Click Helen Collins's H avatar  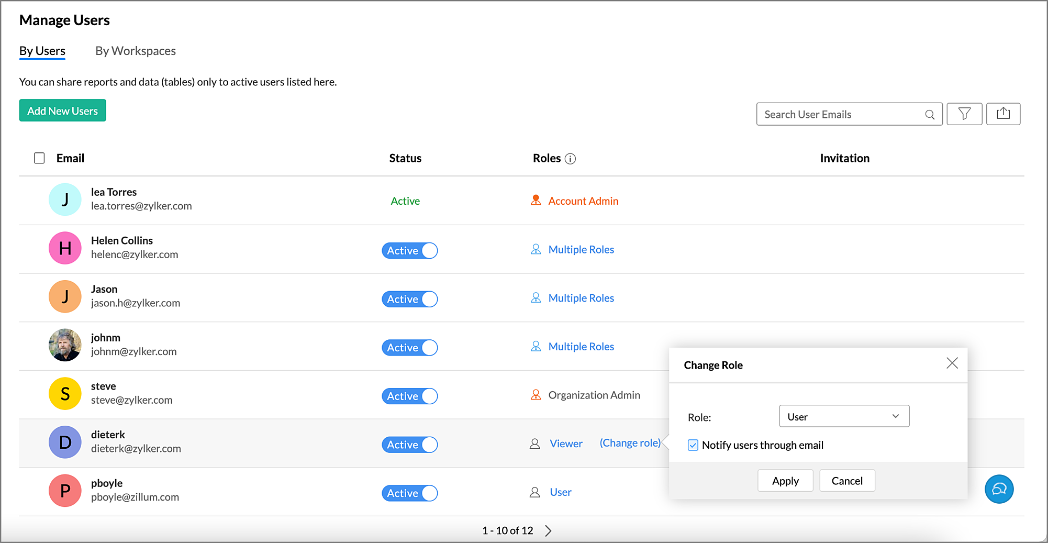tap(65, 248)
